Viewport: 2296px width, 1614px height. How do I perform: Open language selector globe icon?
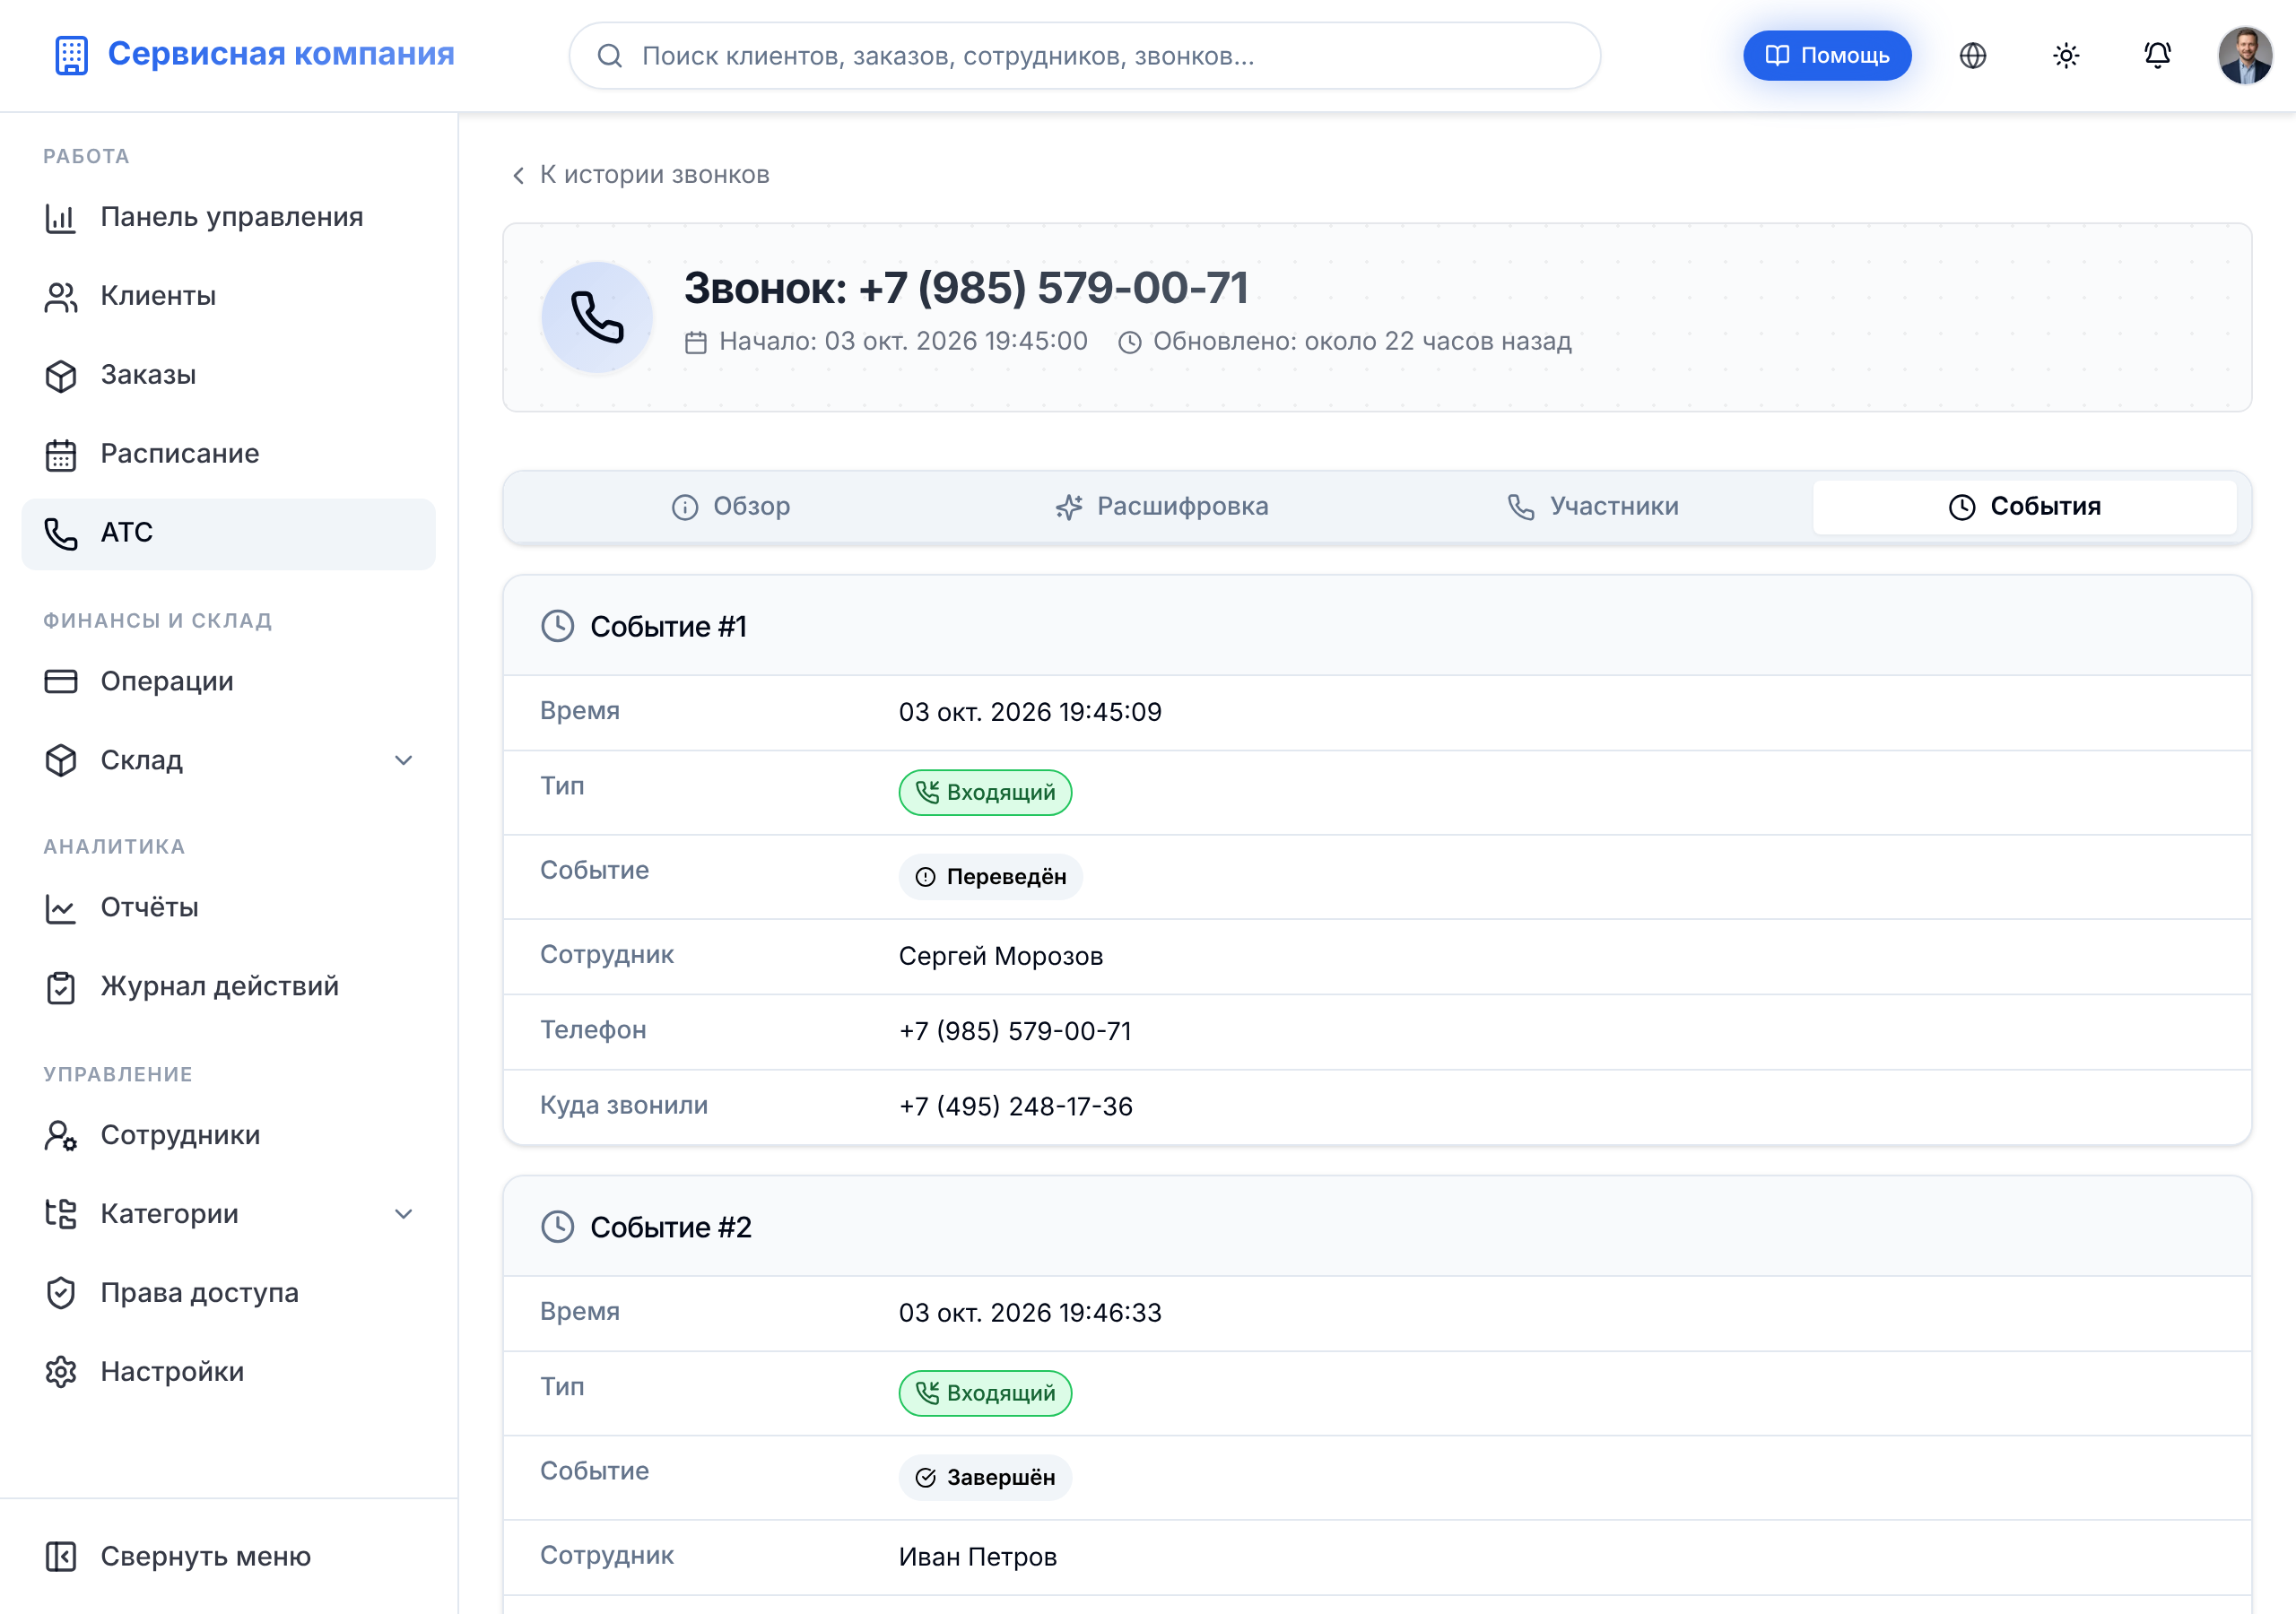point(1973,55)
